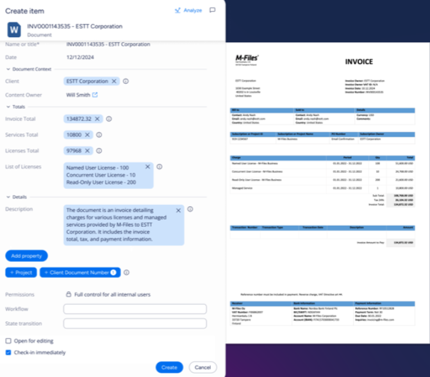Click the 97968 licenses total chip
The height and width of the screenshot is (377, 430).
point(78,150)
